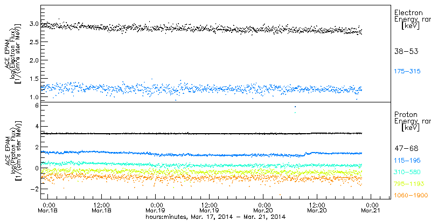Click the 0:00 time label above Mar.18
This screenshot has width=431, height=221.
click(x=48, y=205)
